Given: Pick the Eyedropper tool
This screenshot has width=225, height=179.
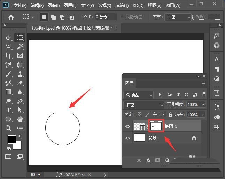Looking at the screenshot, I should 8,65.
